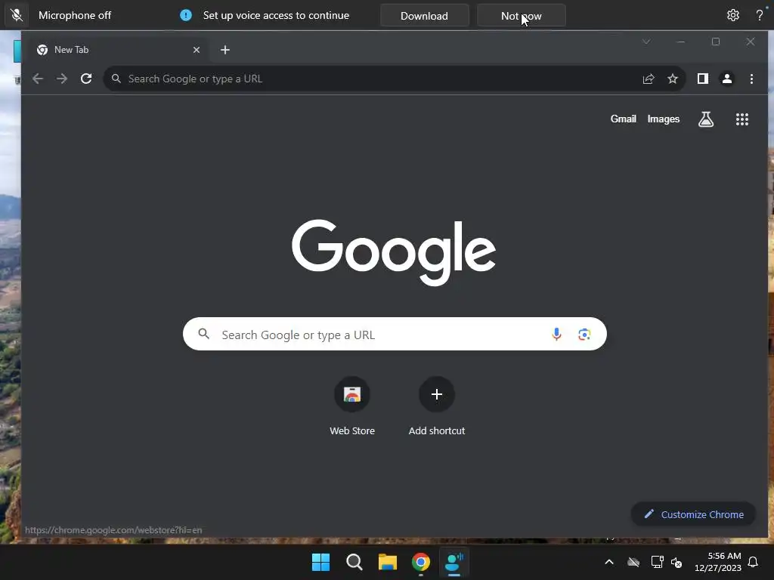774x580 pixels.
Task: Dismiss setup with the Not now button
Action: coord(521,15)
